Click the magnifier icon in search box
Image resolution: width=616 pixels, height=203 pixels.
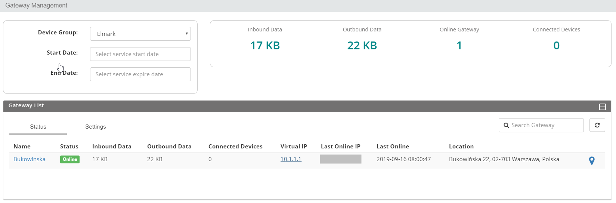(x=506, y=125)
